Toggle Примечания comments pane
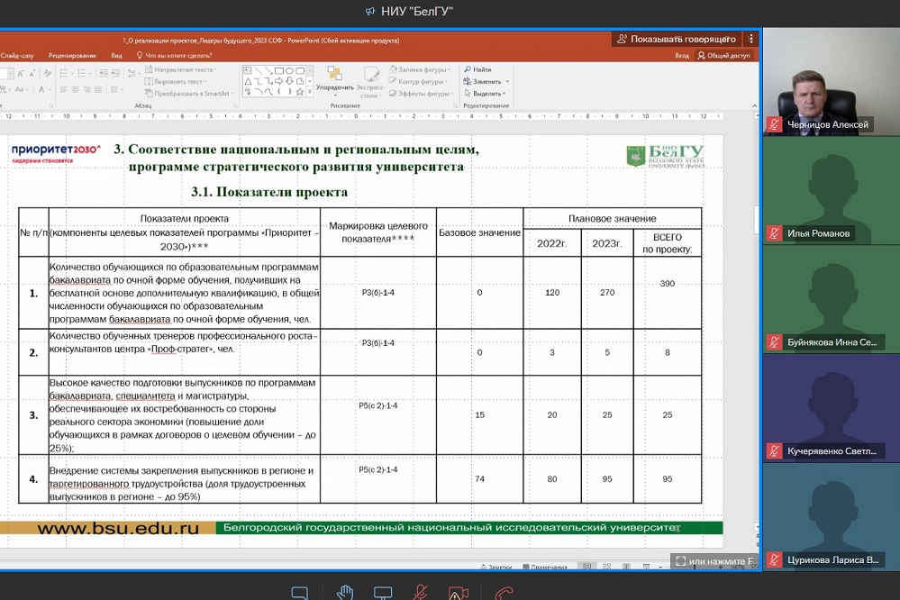The height and width of the screenshot is (600, 900). [545, 567]
